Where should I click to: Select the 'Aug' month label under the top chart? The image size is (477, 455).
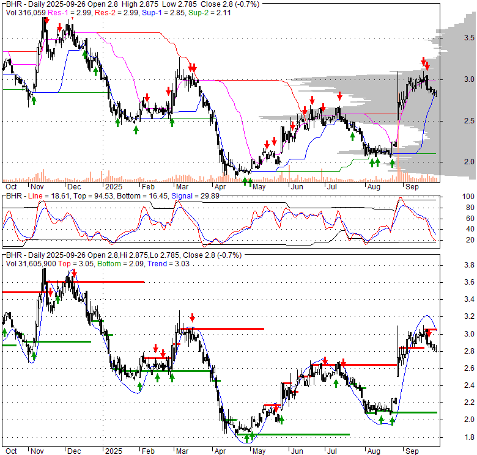374,186
